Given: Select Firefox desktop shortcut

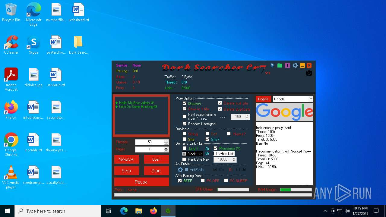Looking at the screenshot, I should click(11, 110).
